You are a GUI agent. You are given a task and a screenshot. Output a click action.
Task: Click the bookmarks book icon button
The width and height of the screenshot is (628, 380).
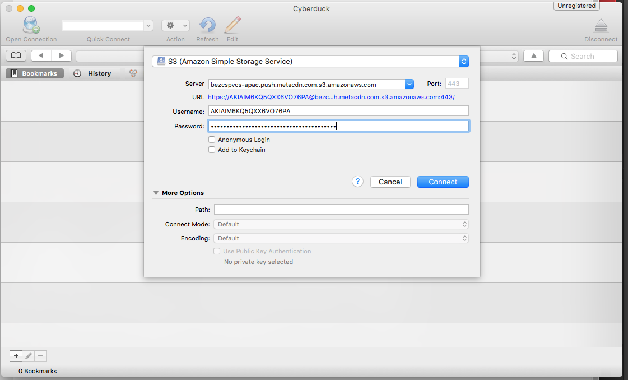point(16,55)
